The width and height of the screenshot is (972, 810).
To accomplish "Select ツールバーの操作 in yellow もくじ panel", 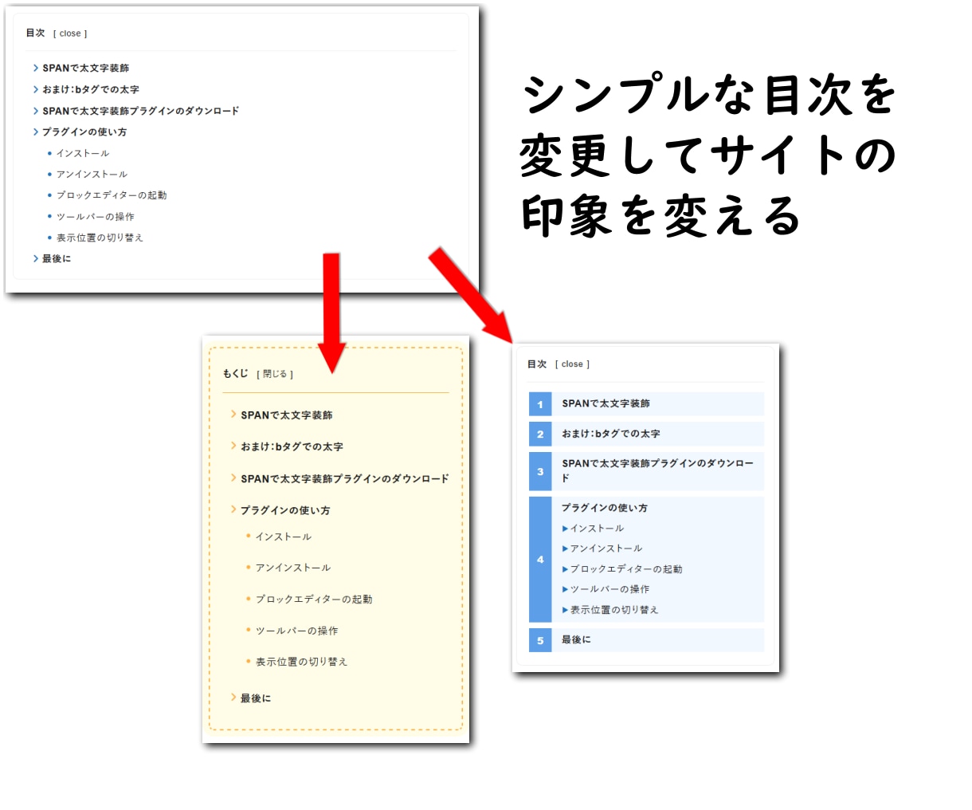I will [297, 631].
